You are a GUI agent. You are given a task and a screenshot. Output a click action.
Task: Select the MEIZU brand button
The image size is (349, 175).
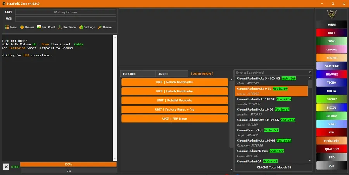point(332,107)
